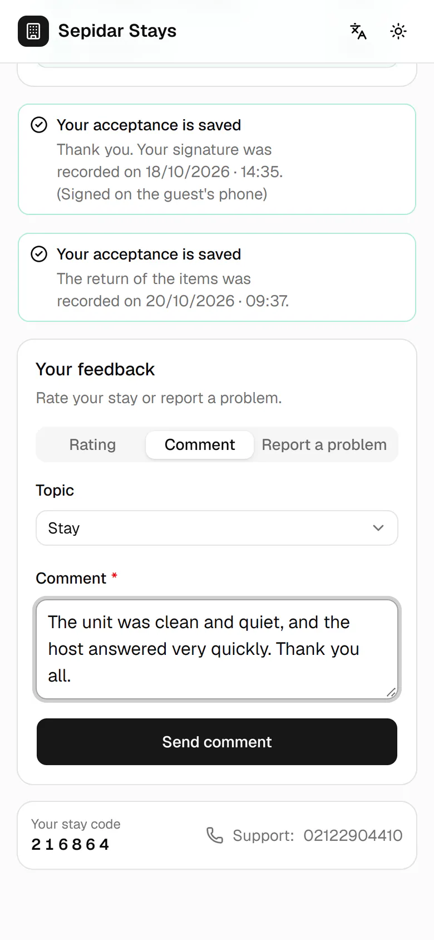Click the Sepidar Stays title text
Viewport: 434px width, 940px height.
click(117, 31)
